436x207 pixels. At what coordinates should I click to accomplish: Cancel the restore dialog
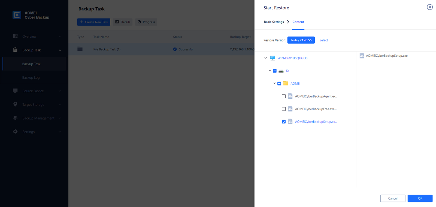pyautogui.click(x=393, y=198)
